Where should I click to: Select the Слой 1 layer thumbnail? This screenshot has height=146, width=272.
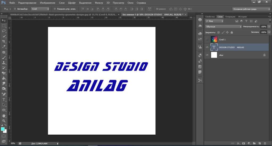pyautogui.click(x=214, y=39)
